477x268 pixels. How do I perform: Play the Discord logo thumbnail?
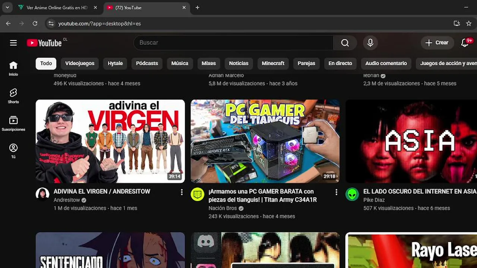tap(265, 250)
